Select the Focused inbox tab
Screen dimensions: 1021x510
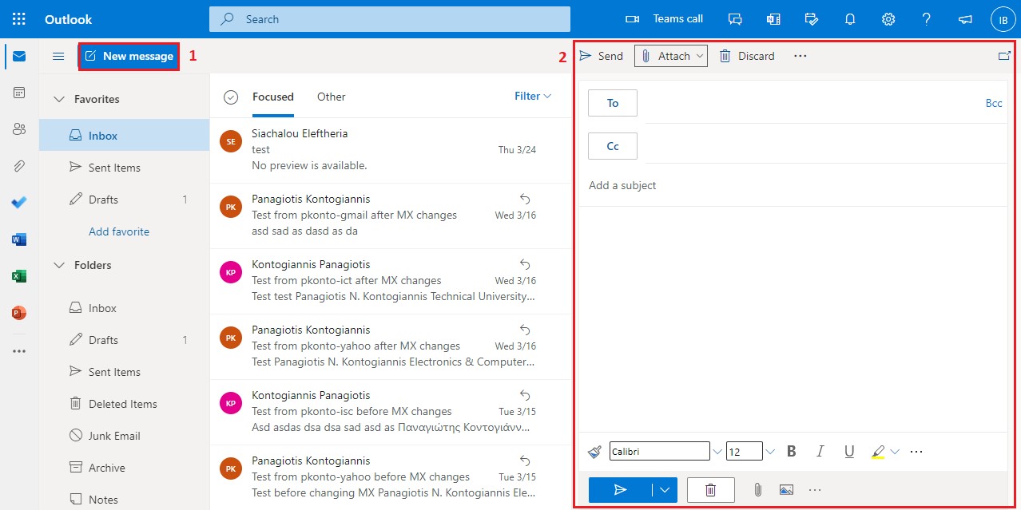click(273, 97)
